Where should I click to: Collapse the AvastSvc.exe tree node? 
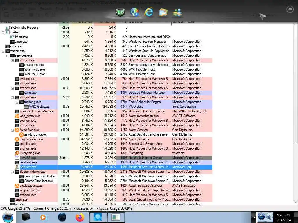click(12, 130)
